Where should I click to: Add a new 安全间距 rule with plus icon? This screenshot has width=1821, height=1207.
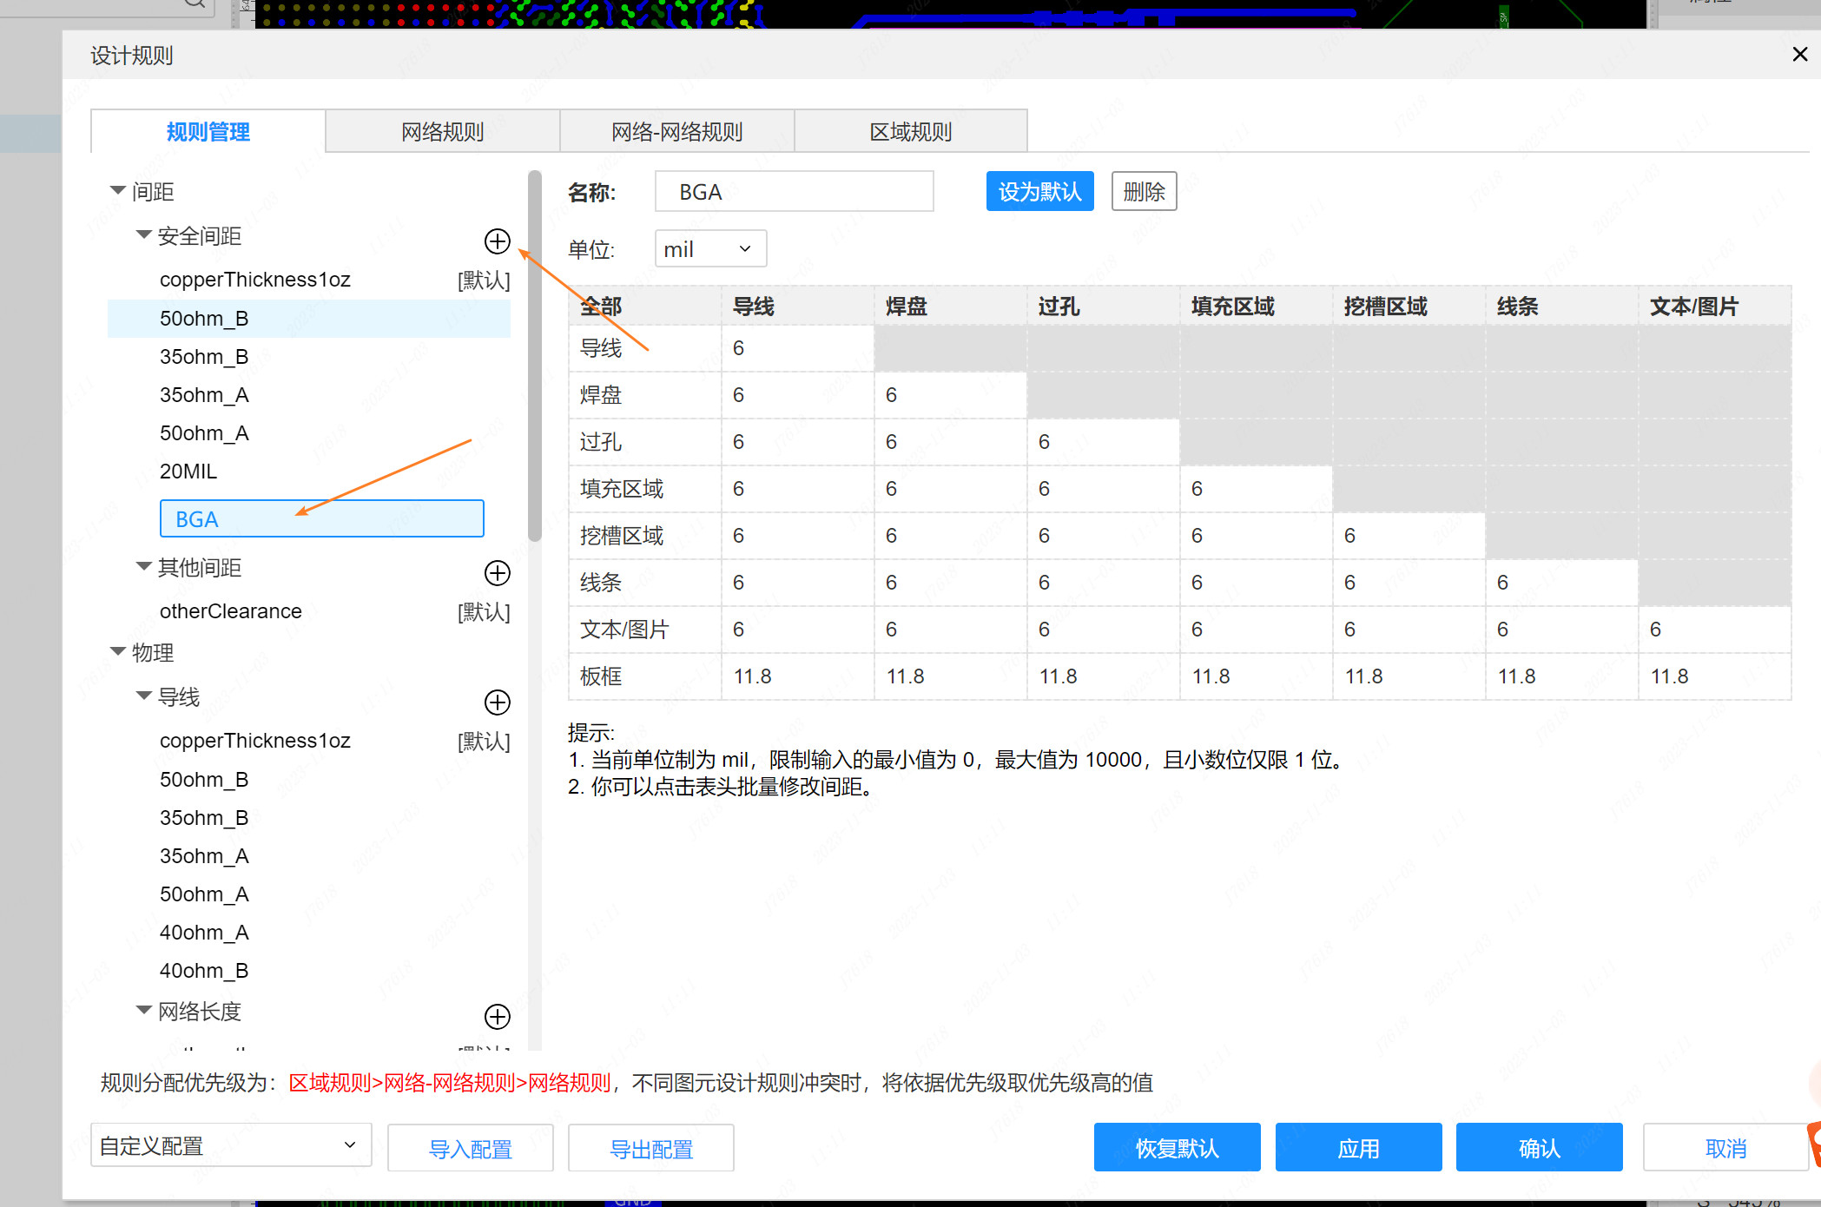tap(497, 241)
